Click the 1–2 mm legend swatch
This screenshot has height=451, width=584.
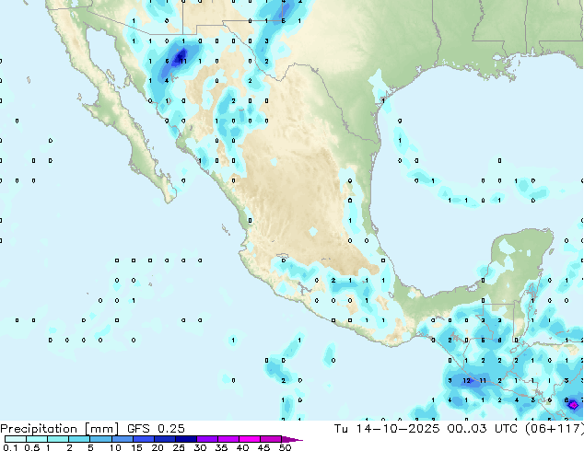58,439
